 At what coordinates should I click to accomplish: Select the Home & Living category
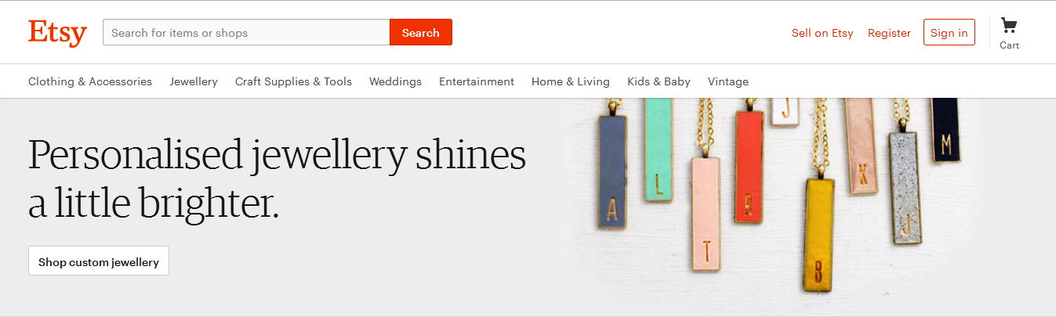pyautogui.click(x=571, y=81)
